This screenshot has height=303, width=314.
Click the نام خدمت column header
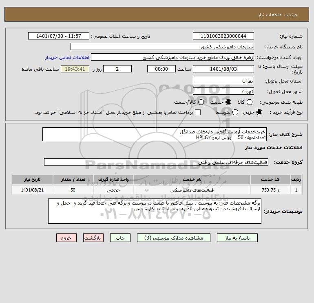point(192,179)
